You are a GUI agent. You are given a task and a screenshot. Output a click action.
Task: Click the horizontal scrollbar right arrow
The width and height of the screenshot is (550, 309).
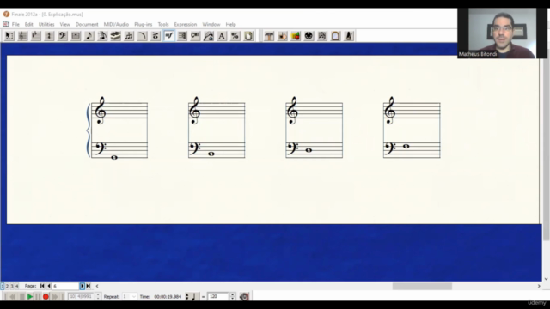click(539, 286)
